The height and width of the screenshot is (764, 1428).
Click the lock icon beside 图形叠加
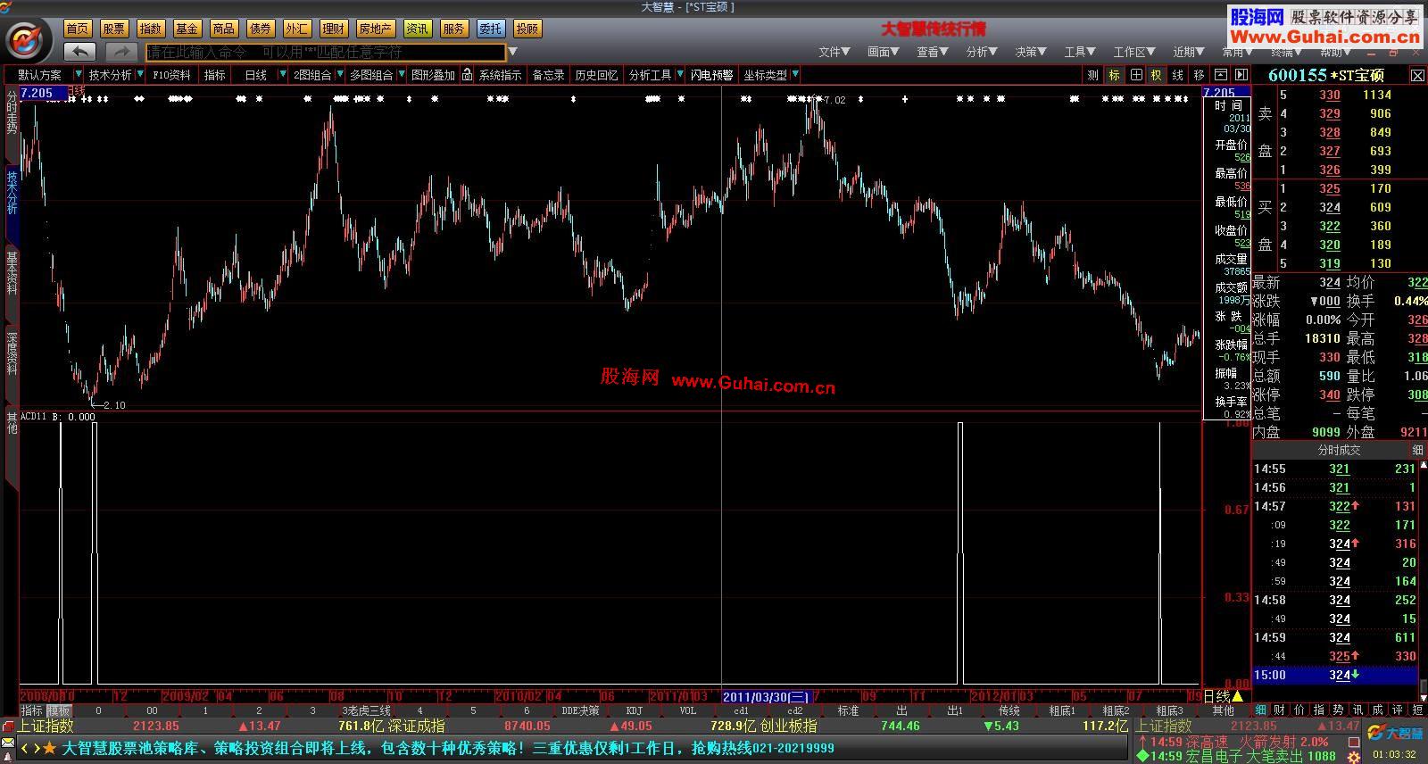click(x=467, y=75)
